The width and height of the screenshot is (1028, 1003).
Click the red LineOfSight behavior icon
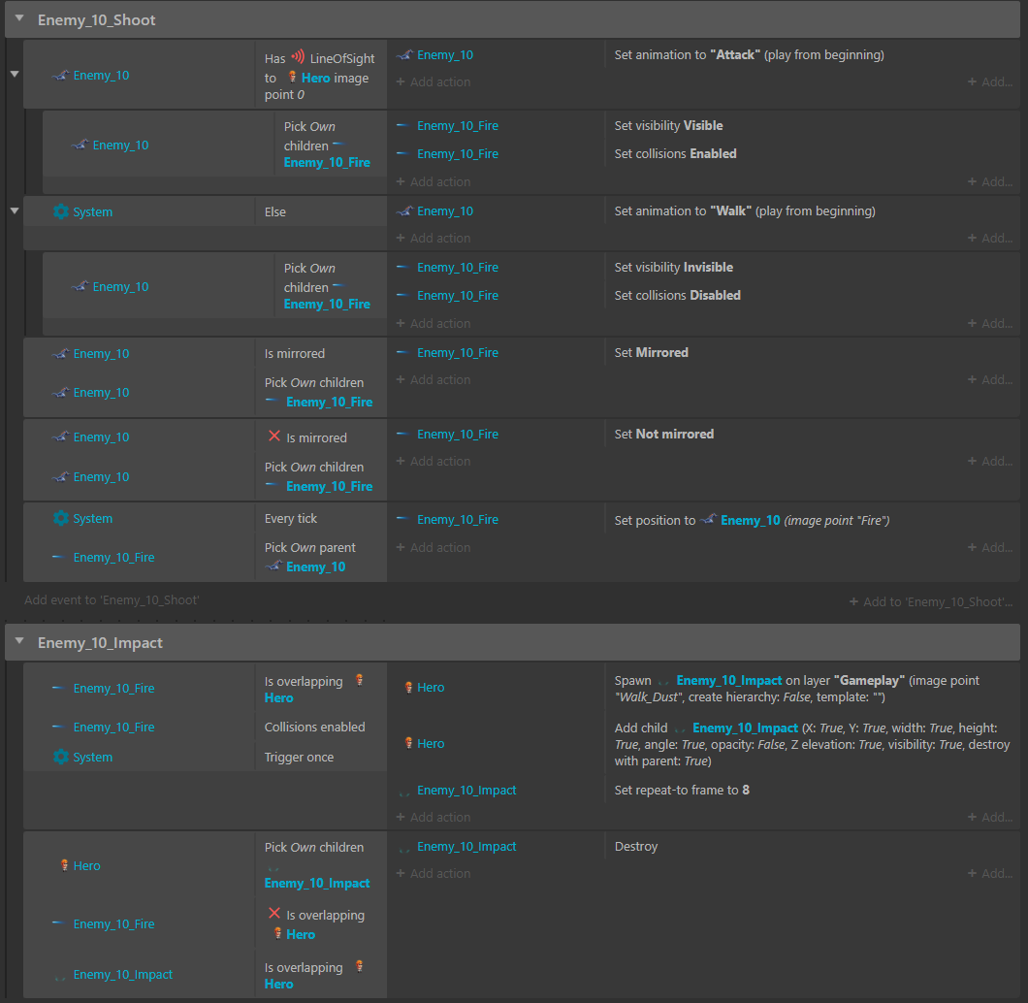(x=298, y=58)
